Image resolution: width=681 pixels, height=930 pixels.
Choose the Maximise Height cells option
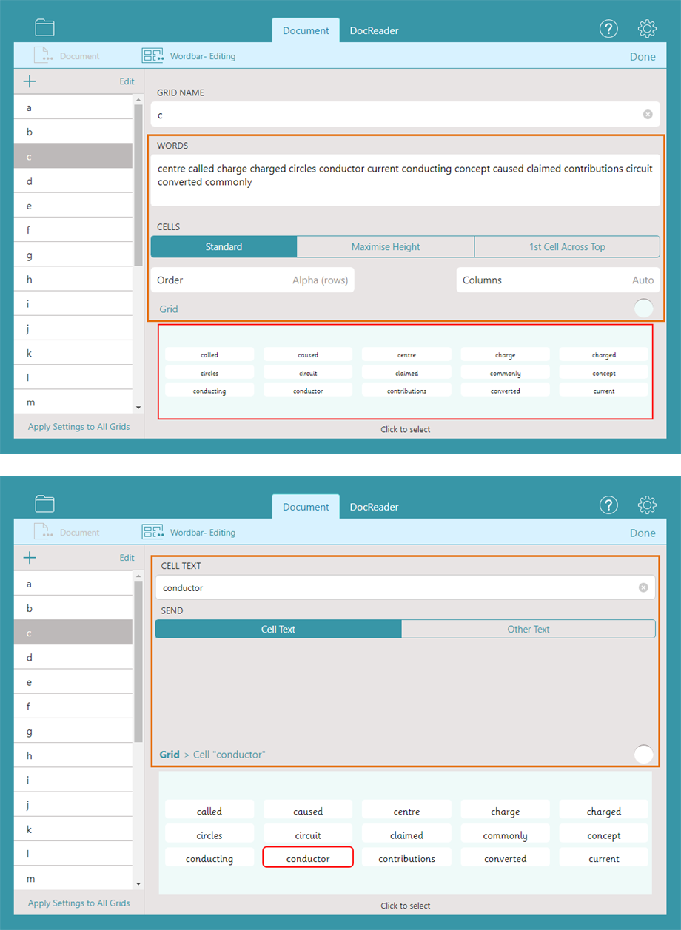pyautogui.click(x=385, y=246)
